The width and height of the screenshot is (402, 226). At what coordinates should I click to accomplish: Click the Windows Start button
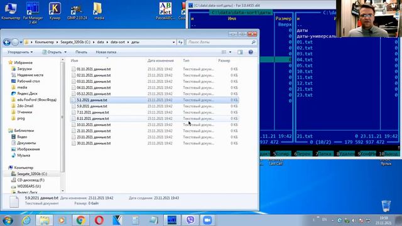click(x=8, y=220)
